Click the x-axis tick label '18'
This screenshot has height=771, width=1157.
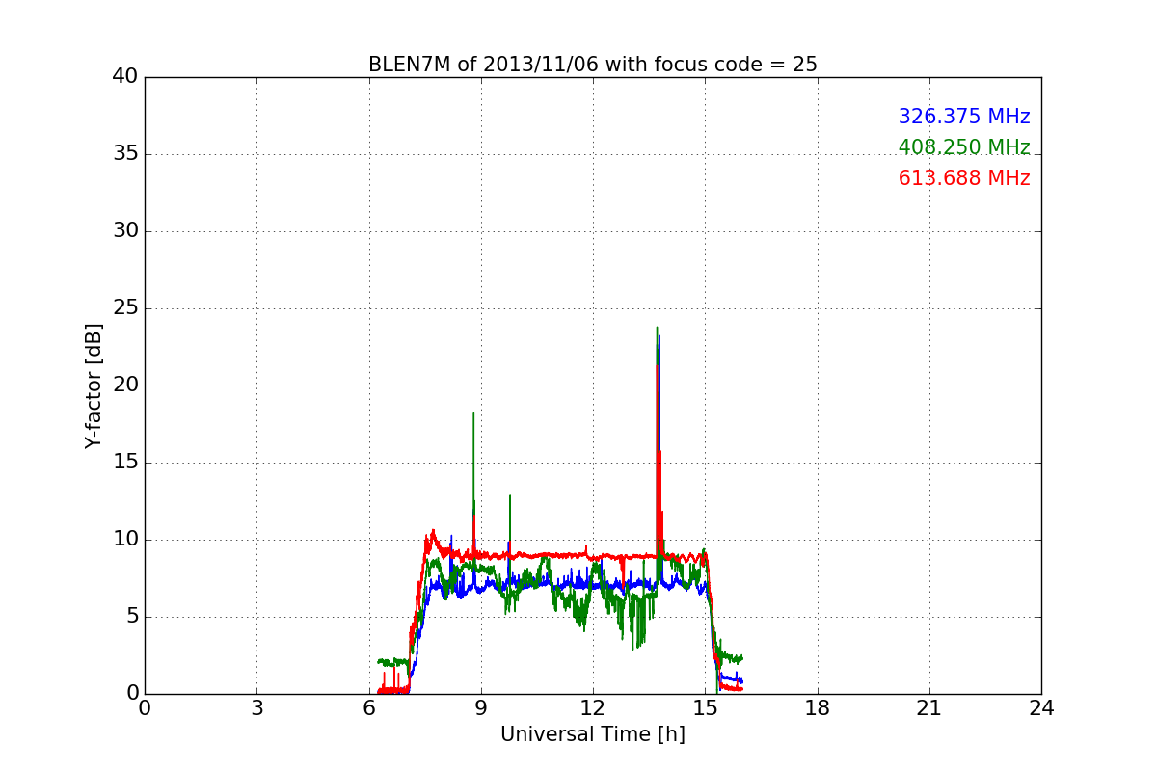(x=818, y=708)
